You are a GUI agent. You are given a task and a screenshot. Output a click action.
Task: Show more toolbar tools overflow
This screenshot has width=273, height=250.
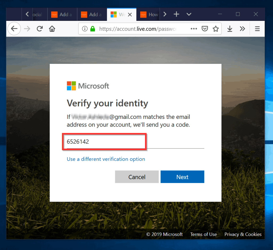coord(242,29)
